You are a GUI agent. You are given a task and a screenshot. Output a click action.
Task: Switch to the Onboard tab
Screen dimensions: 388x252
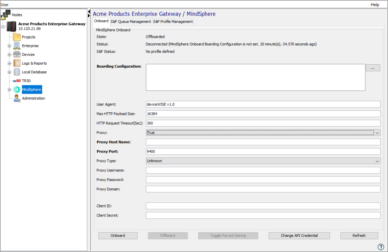(101, 21)
